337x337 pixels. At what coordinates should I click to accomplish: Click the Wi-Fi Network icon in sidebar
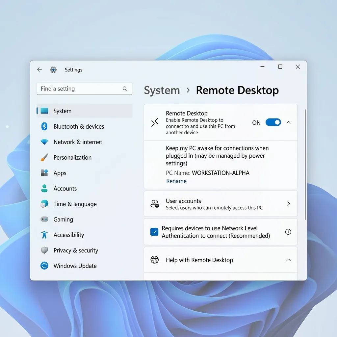(44, 142)
